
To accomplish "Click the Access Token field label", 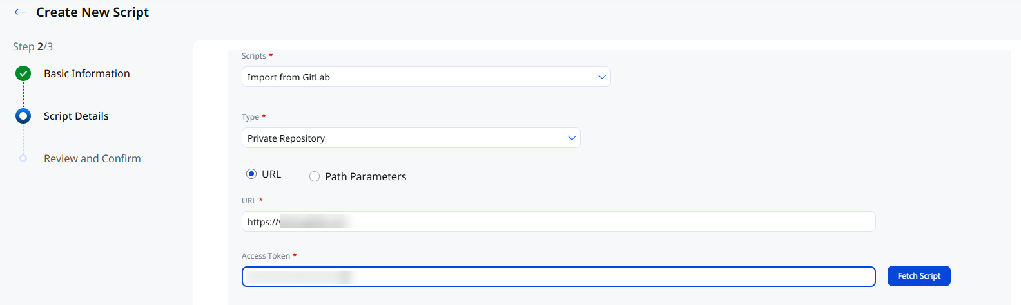I will 266,256.
